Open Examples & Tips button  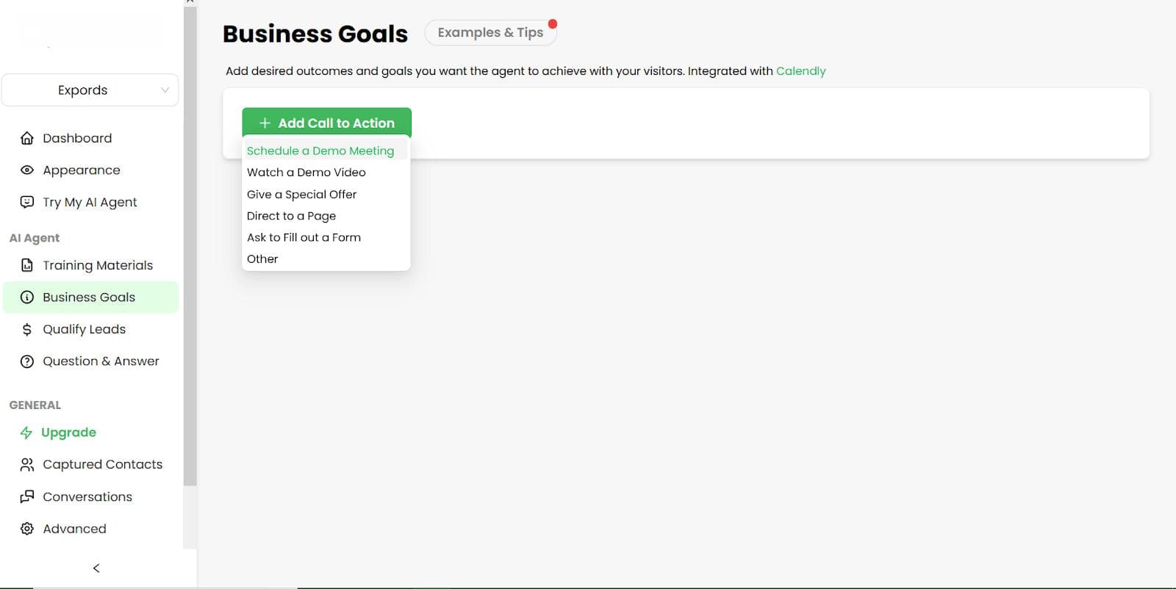point(490,32)
